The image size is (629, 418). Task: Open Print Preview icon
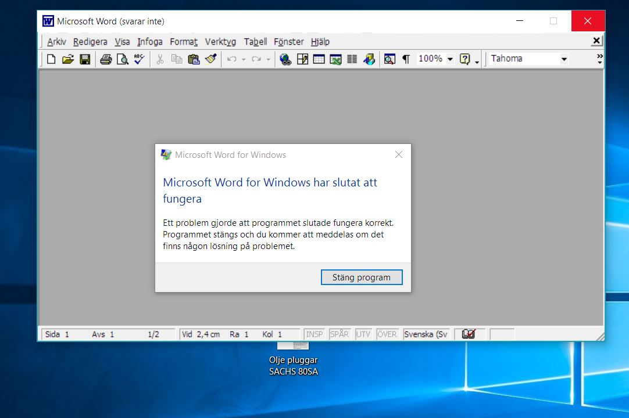[122, 59]
